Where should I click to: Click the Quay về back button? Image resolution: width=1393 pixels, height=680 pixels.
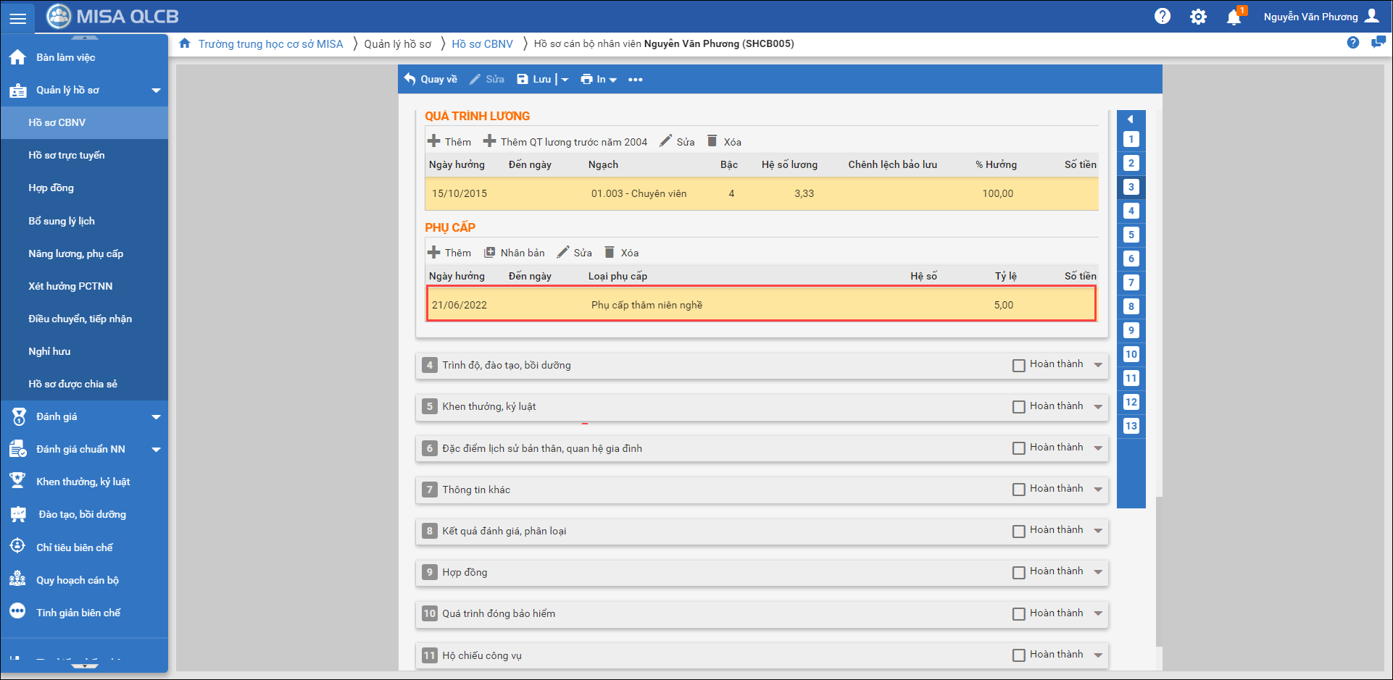pyautogui.click(x=431, y=80)
